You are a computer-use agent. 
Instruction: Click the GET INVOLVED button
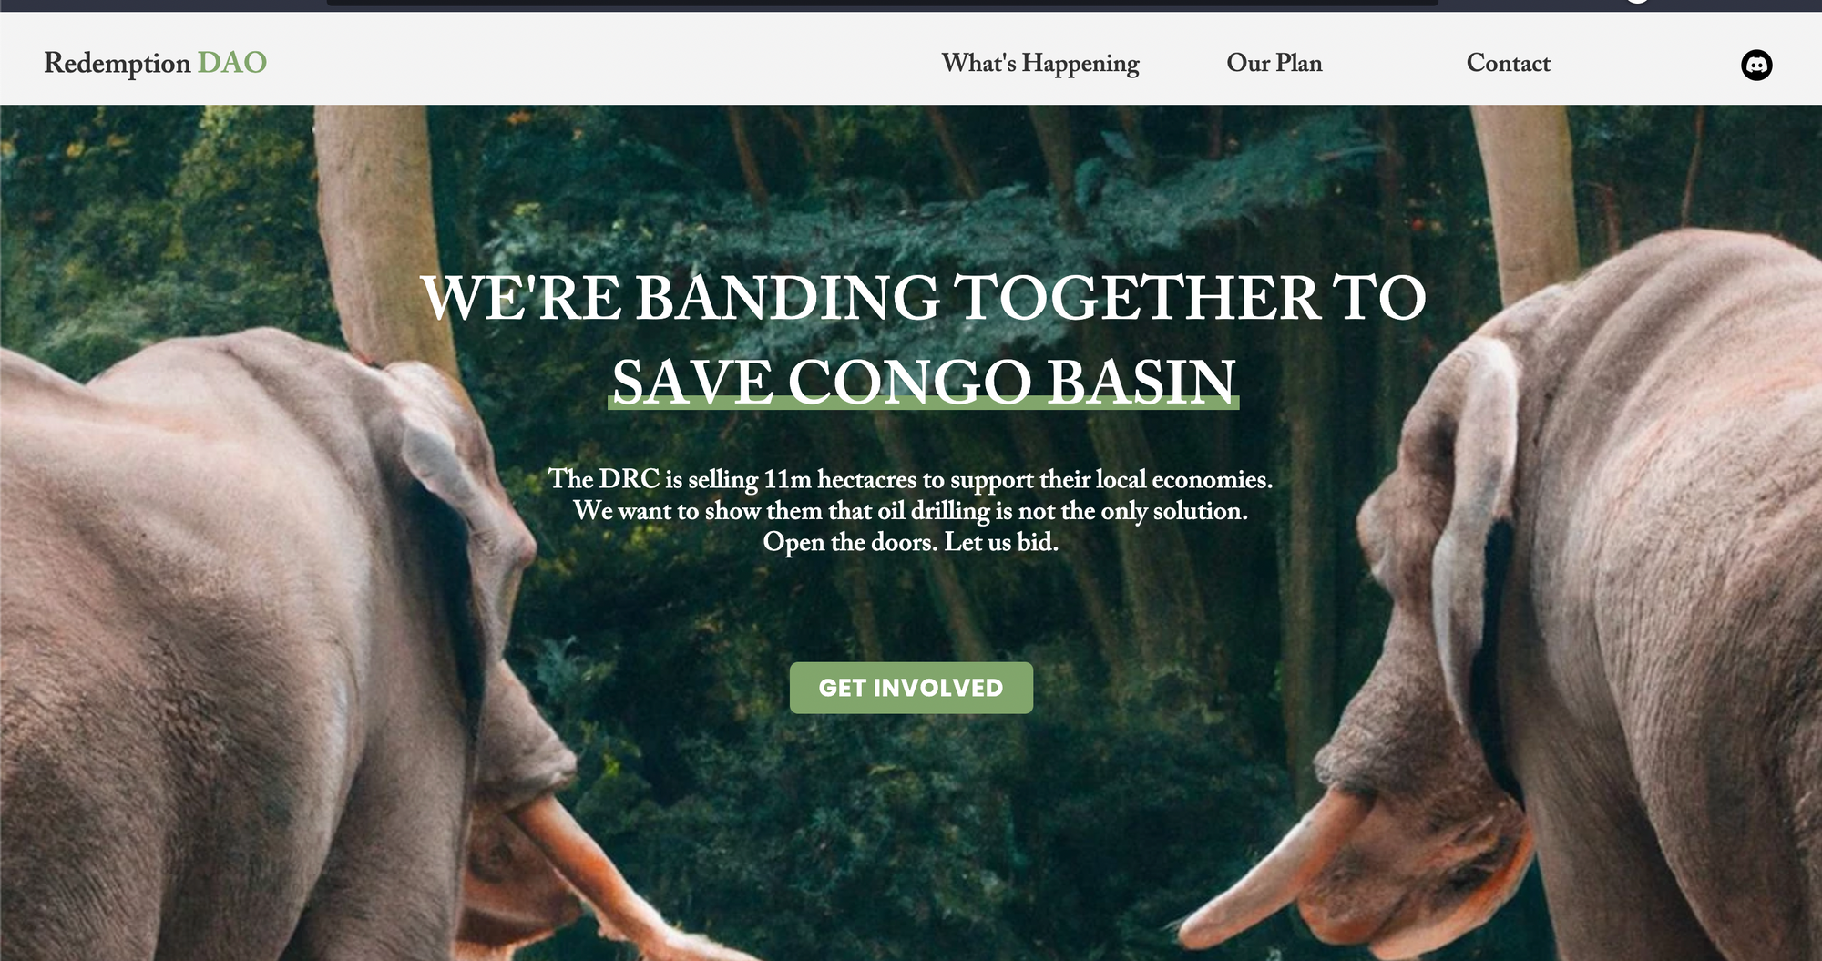pyautogui.click(x=911, y=688)
